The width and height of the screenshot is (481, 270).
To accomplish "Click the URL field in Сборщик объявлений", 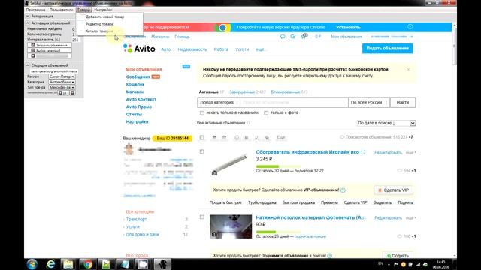I will pyautogui.click(x=53, y=71).
